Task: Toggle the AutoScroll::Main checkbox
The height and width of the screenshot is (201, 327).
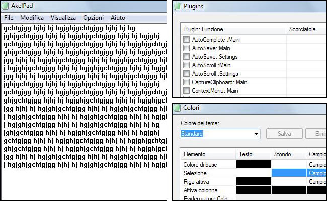Action: pyautogui.click(x=187, y=65)
